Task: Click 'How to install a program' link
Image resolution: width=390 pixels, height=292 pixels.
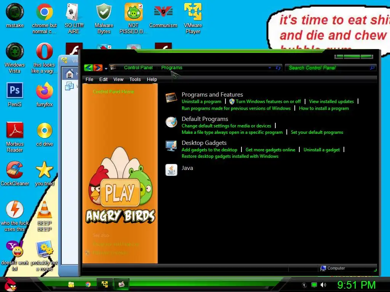Action: pyautogui.click(x=324, y=108)
